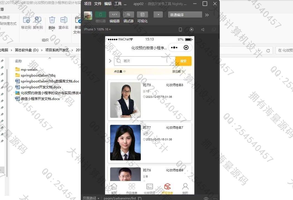The height and width of the screenshot is (200, 293).
Task: Open the visualization panel button
Action: 142,14
